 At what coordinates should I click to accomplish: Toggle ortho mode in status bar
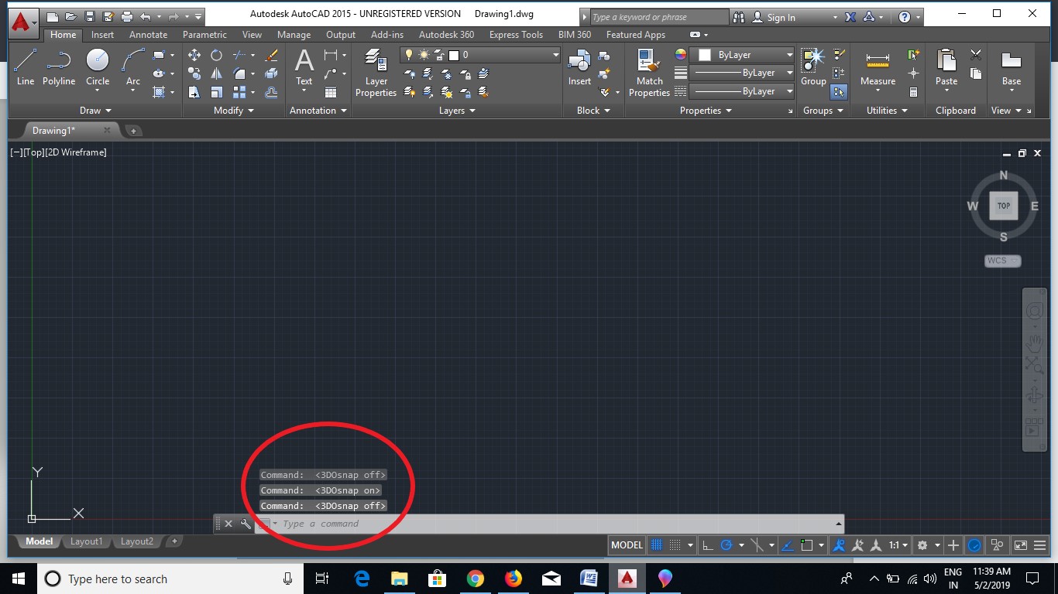tap(707, 545)
